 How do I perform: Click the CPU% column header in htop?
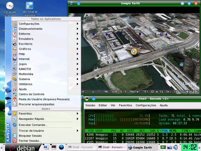coord(165,131)
